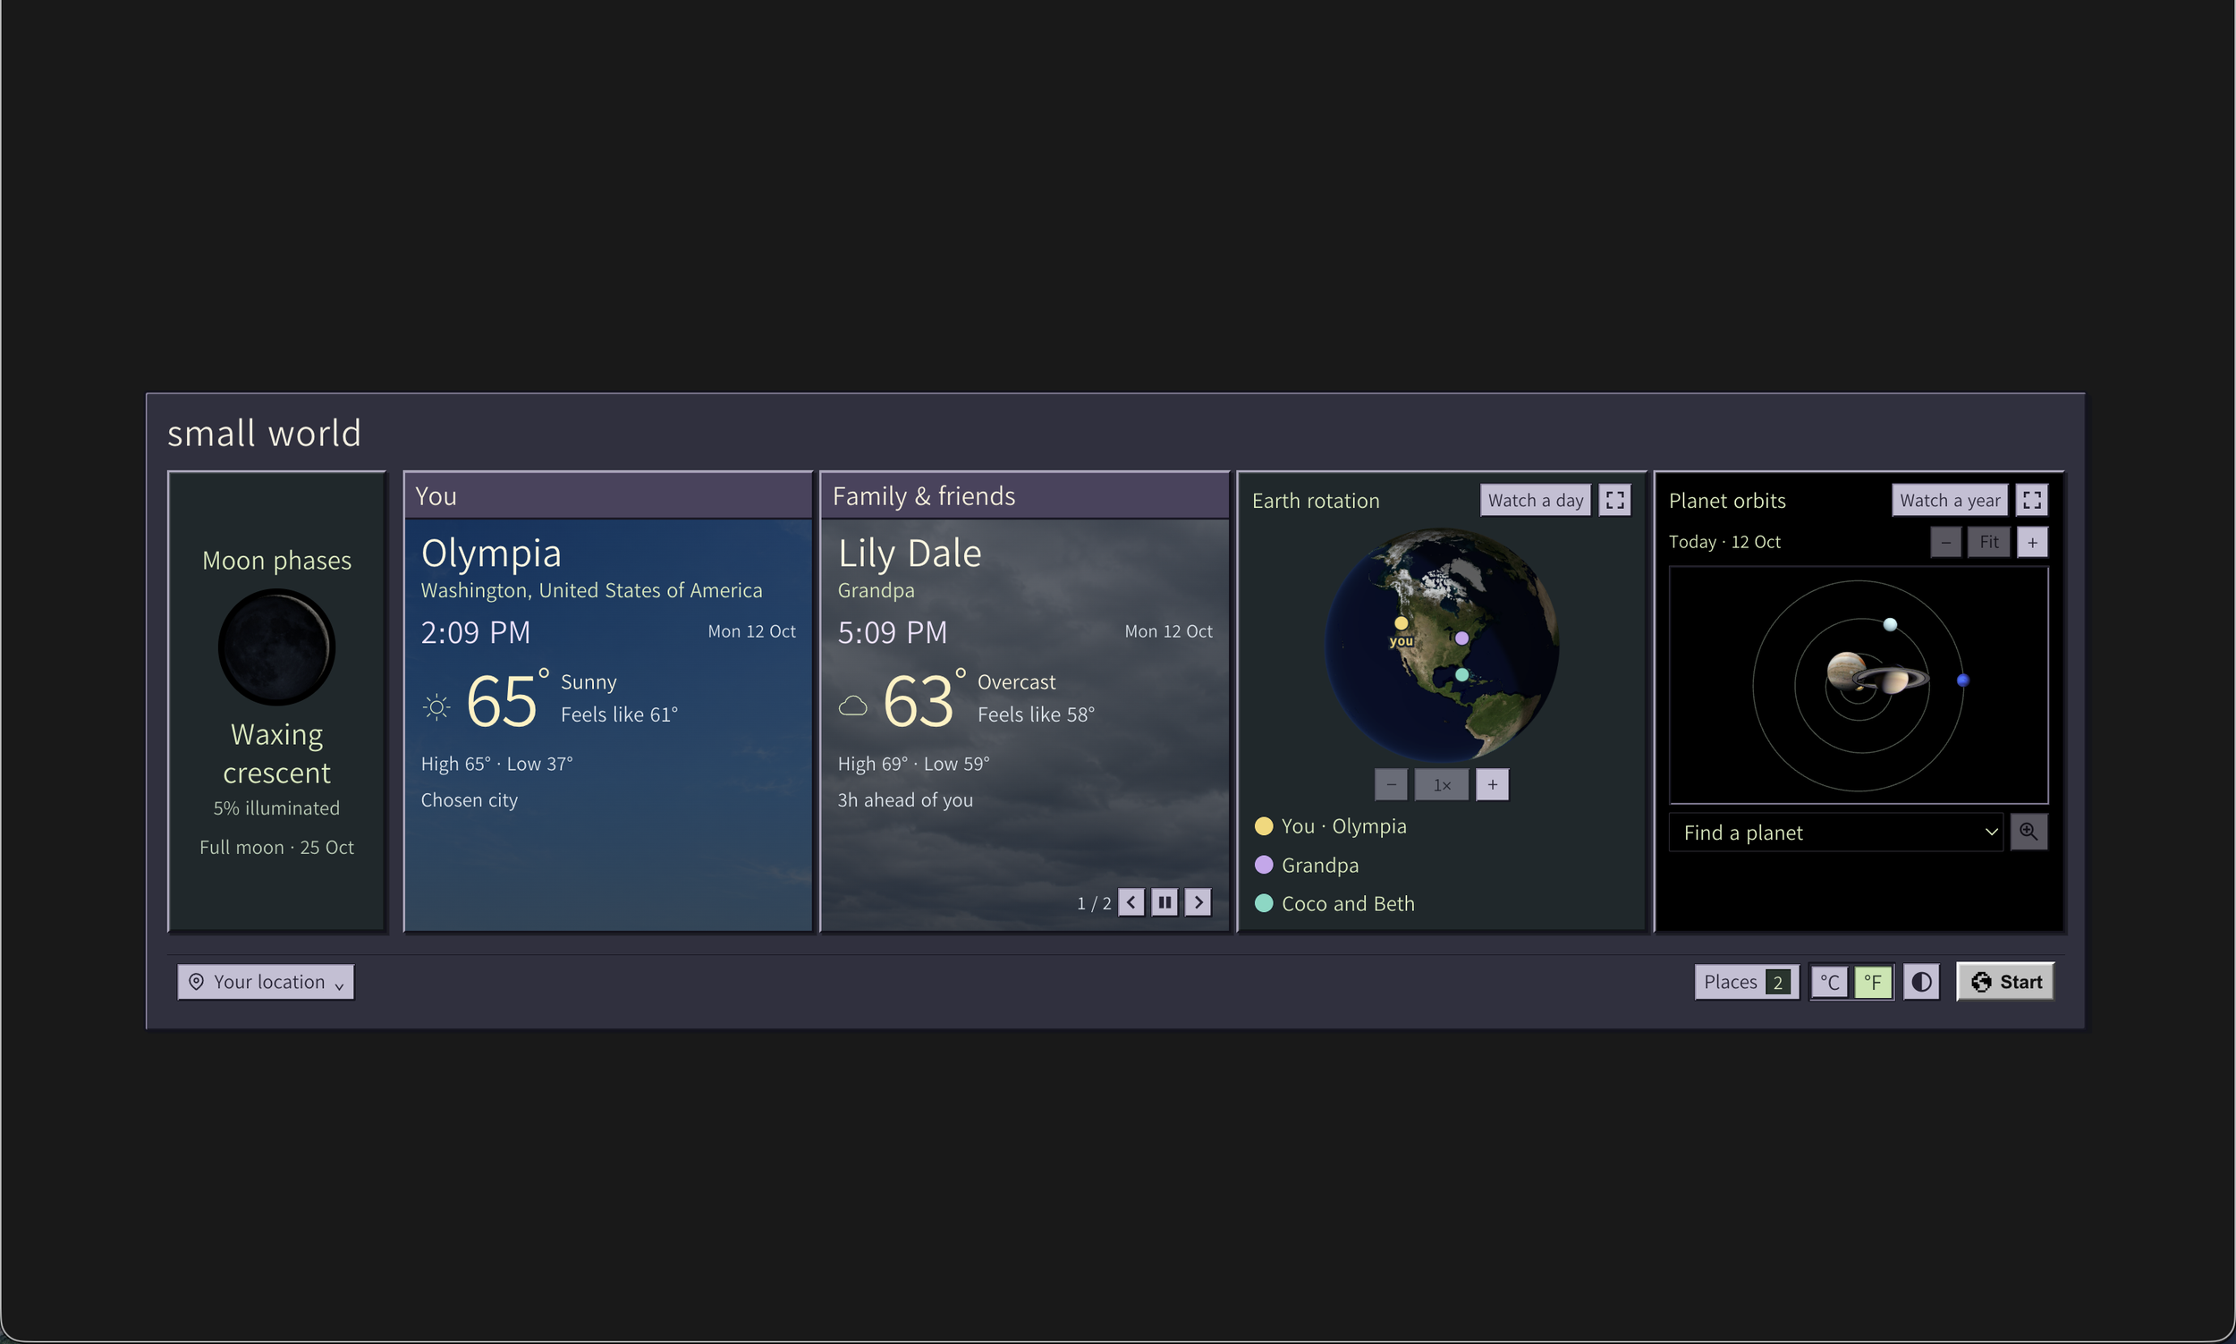Switch temperature to Celsius

pyautogui.click(x=1829, y=982)
